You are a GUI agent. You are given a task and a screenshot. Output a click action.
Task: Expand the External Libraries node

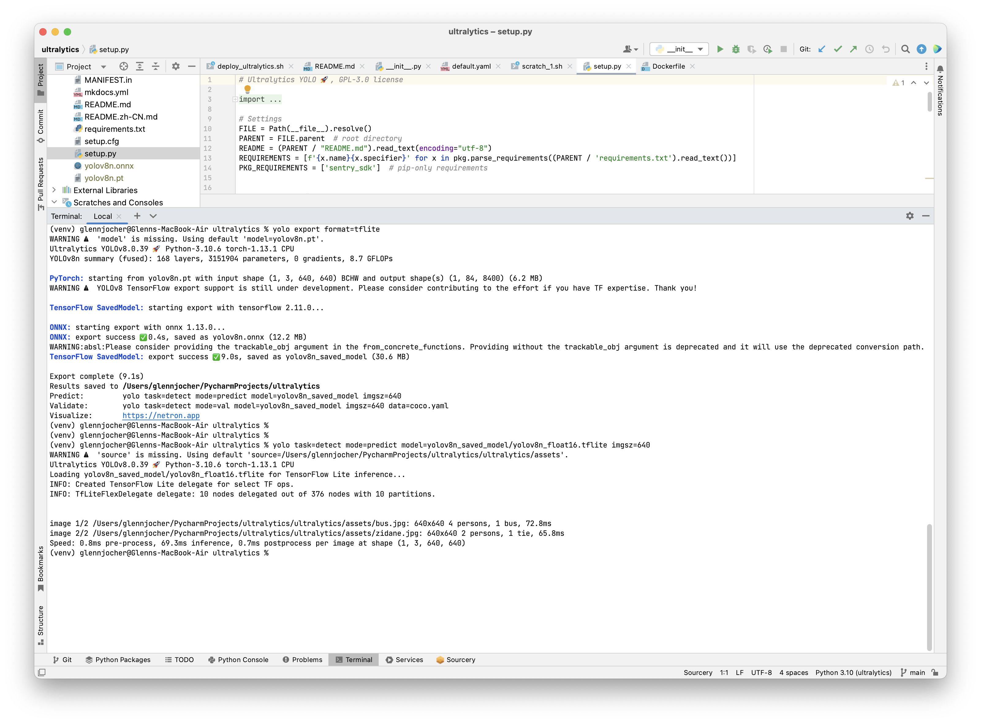click(x=54, y=190)
